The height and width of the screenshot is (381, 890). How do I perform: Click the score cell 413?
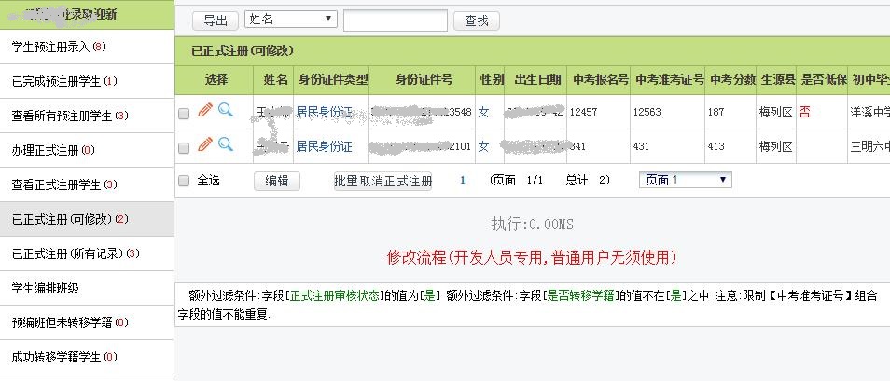(x=716, y=147)
